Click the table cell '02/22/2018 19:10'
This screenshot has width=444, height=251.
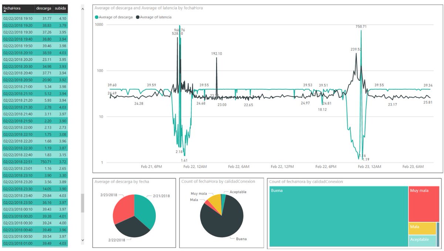click(x=18, y=18)
